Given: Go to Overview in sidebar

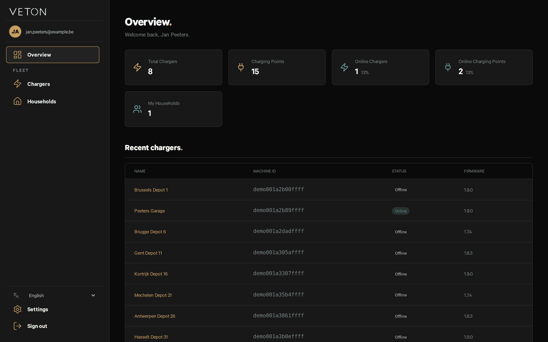Looking at the screenshot, I should coord(53,55).
